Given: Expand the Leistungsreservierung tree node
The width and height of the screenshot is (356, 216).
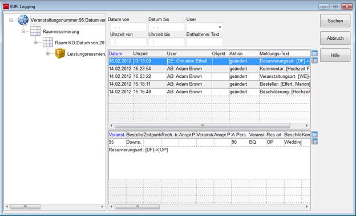Looking at the screenshot, I should [48, 53].
